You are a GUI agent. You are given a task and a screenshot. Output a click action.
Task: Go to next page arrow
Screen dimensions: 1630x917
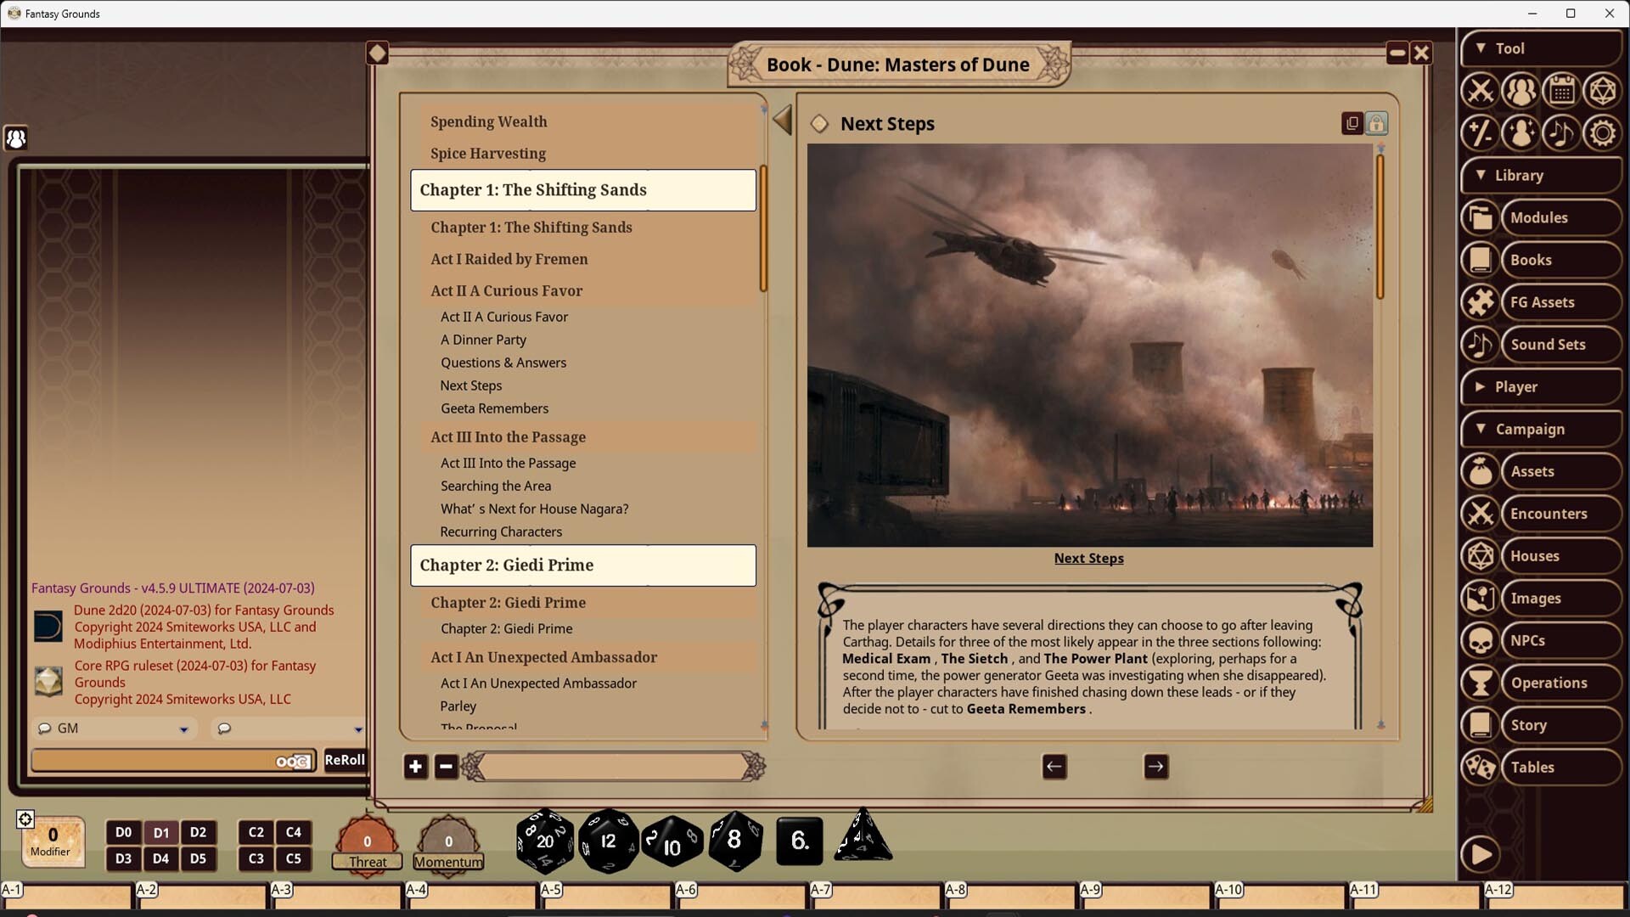pyautogui.click(x=1155, y=767)
